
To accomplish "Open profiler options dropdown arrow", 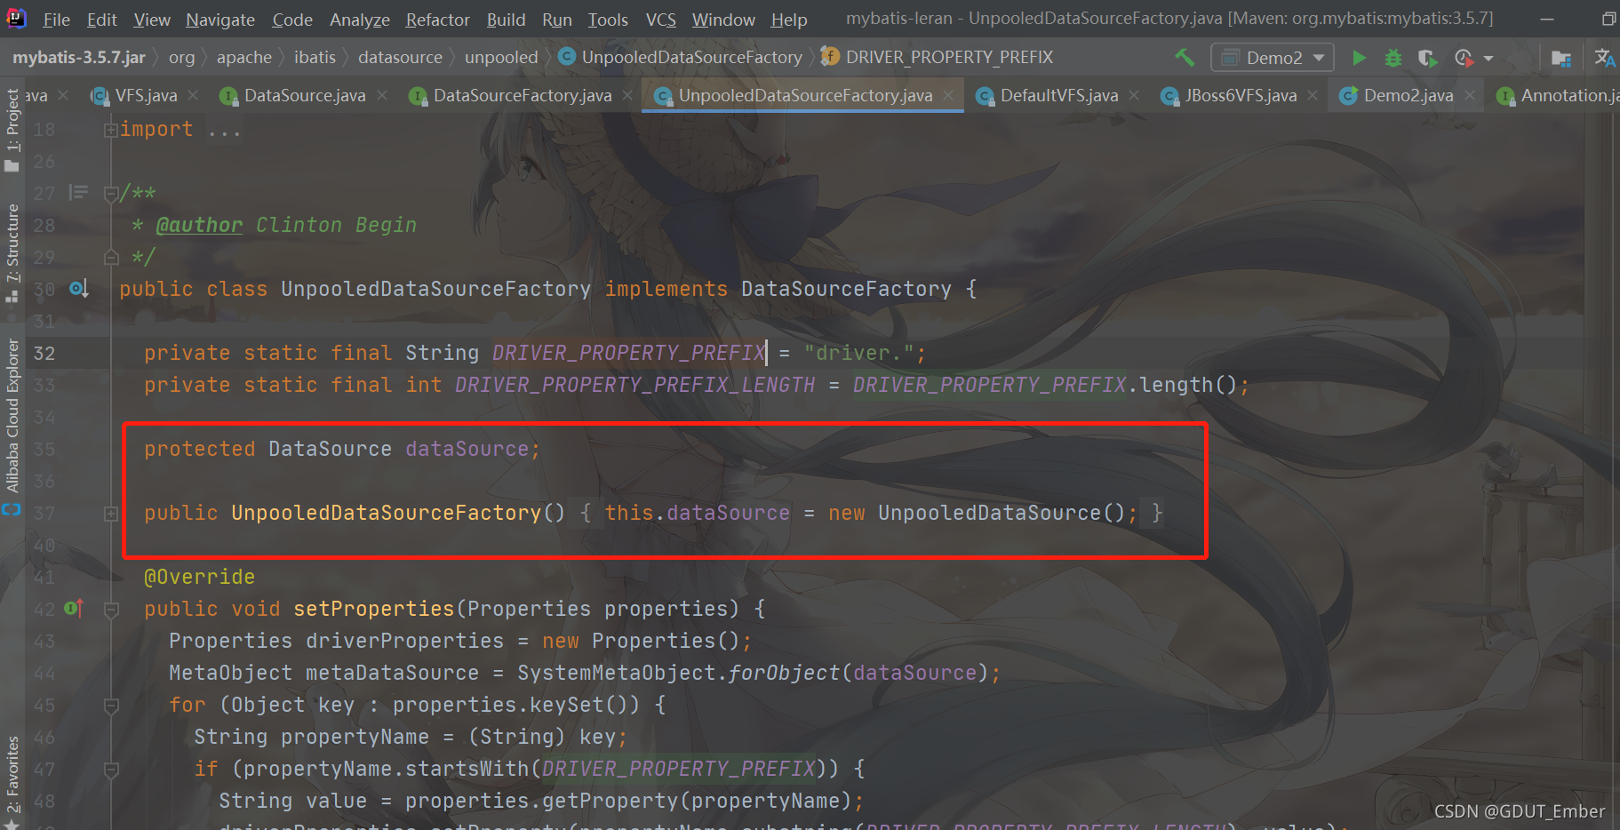I will (1488, 59).
